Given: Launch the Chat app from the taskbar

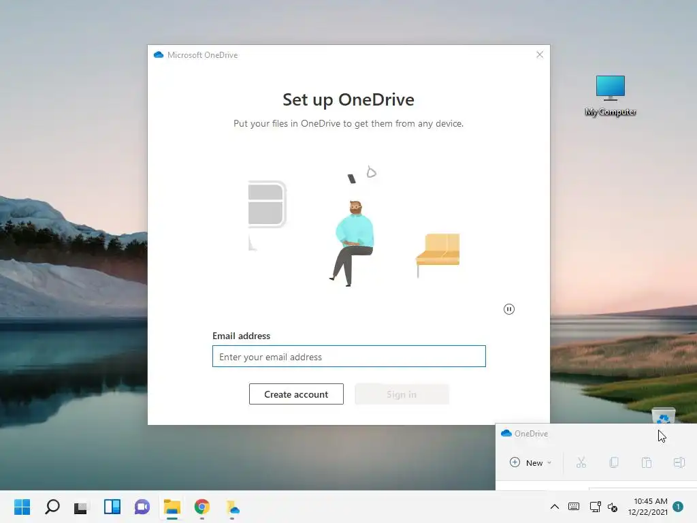Looking at the screenshot, I should pyautogui.click(x=142, y=507).
